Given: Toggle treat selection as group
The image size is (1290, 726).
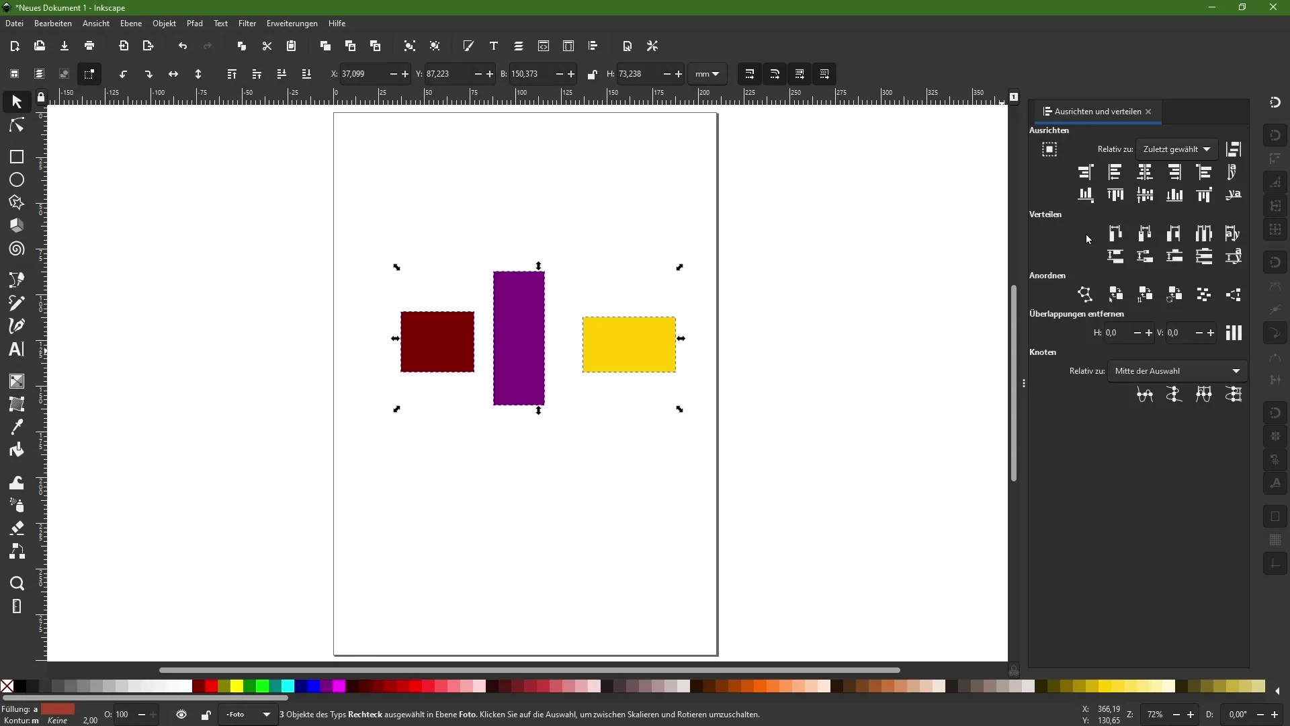Looking at the screenshot, I should pyautogui.click(x=1049, y=150).
